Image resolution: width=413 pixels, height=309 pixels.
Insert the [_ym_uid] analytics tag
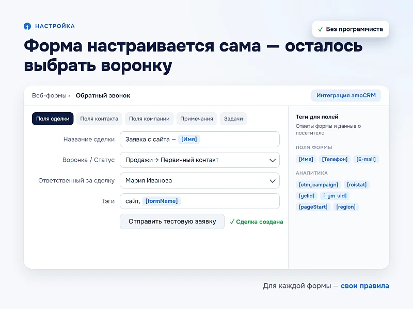(335, 196)
